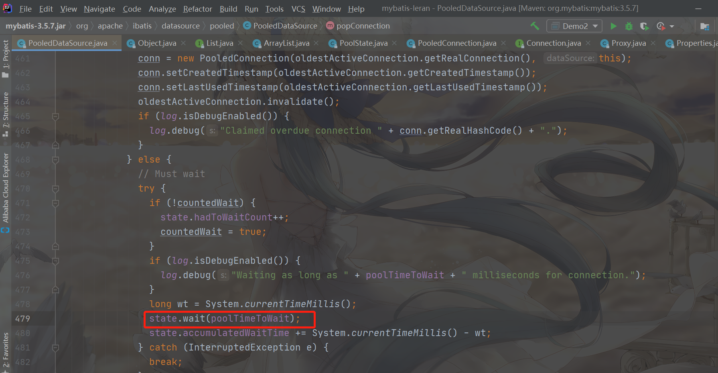Viewport: 718px width, 373px height.
Task: Open the Project tool window sidebar button
Action: pyautogui.click(x=5, y=59)
